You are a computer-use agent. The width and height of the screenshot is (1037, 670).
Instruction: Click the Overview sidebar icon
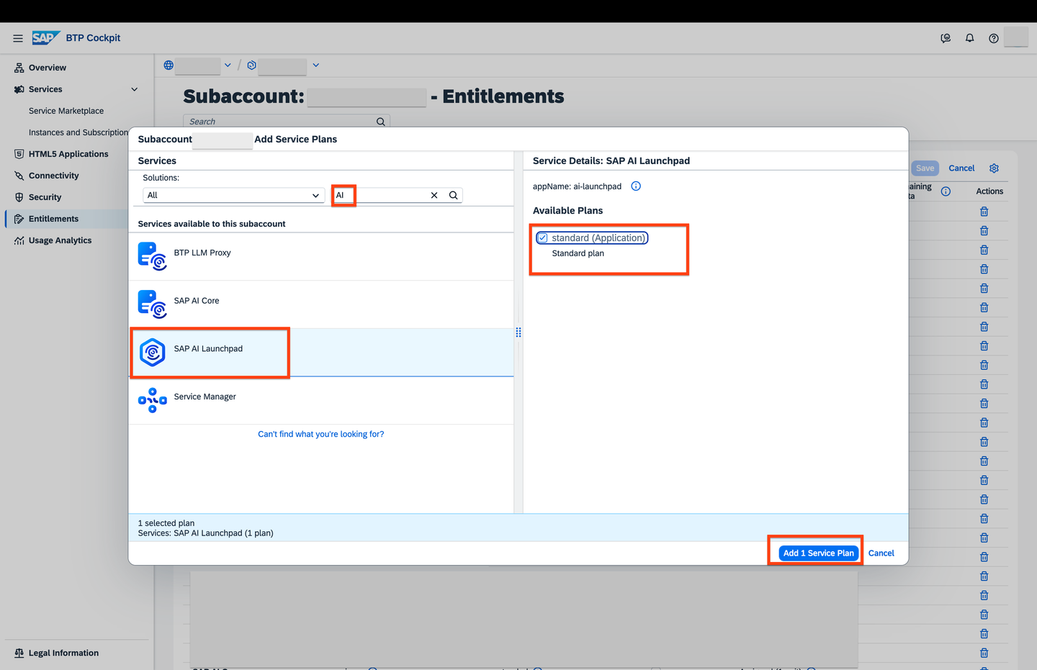[19, 68]
